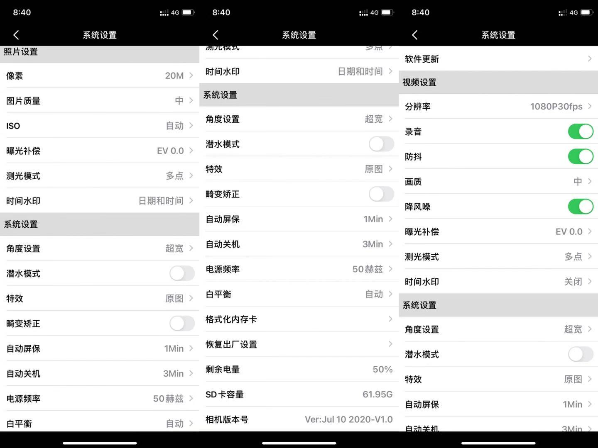
Task: Tap back arrow on middle phone screen
Action: pyautogui.click(x=216, y=35)
